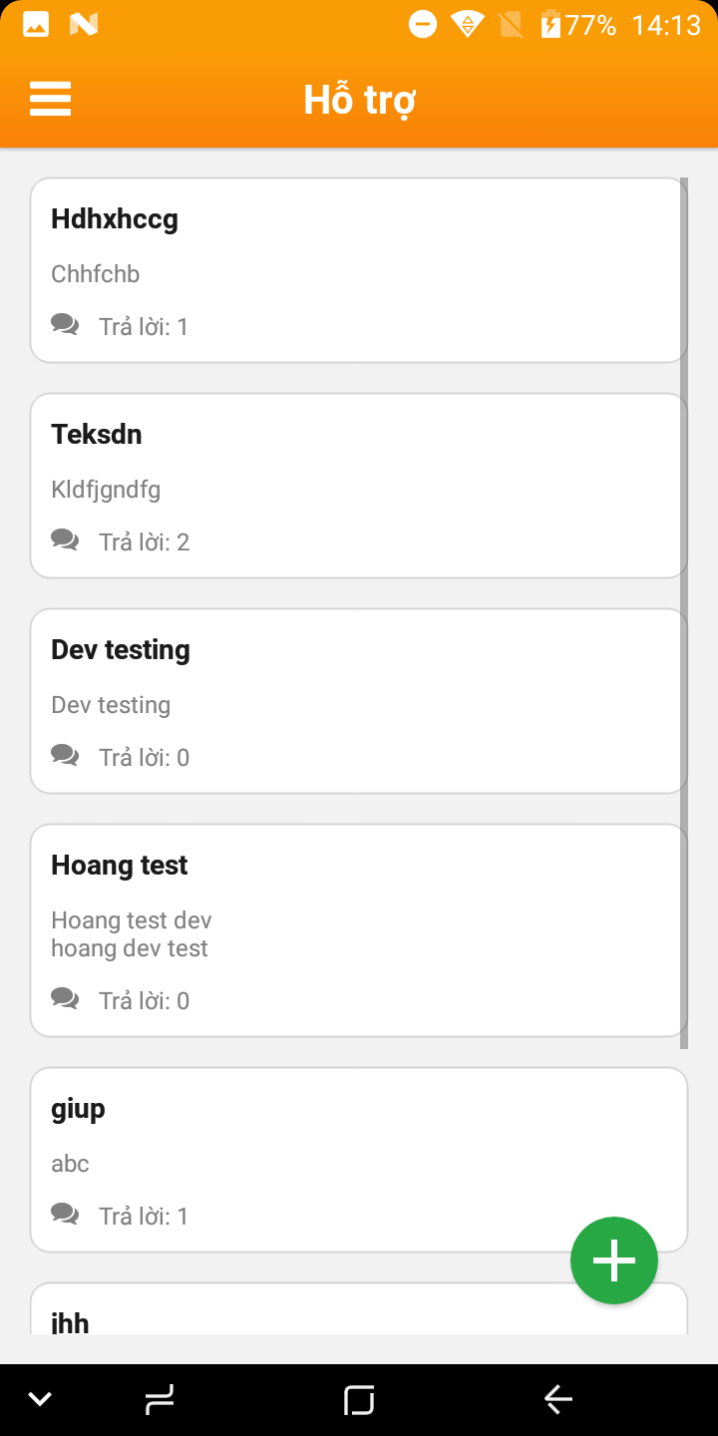Click reply bubble icon on Dev testing card
The width and height of the screenshot is (718, 1436).
tap(65, 755)
